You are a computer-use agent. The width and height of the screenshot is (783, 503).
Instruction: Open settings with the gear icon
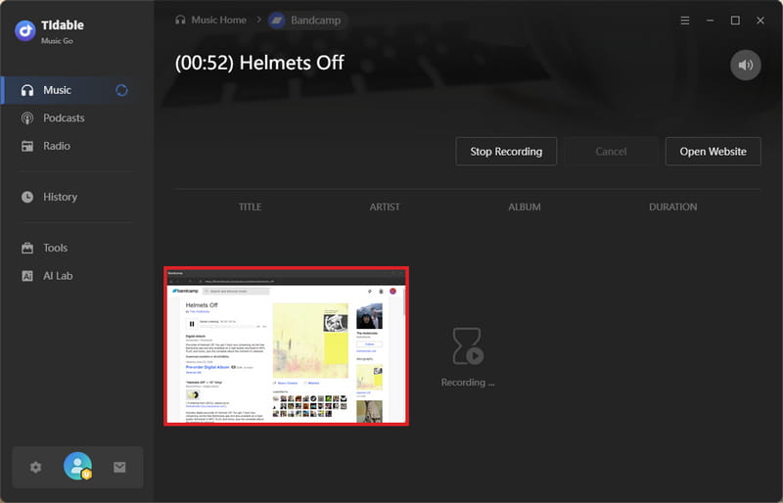tap(35, 468)
